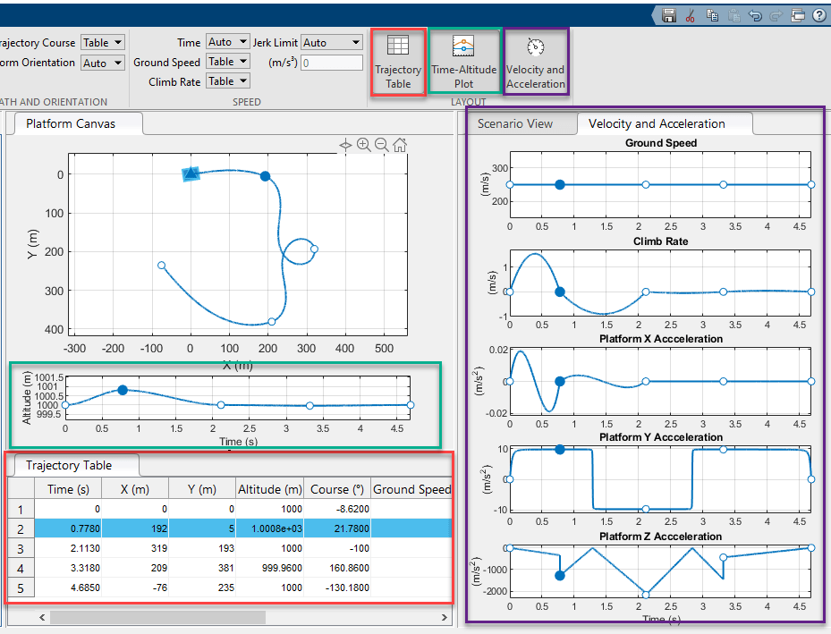
Task: Open Help with the question mark icon
Action: click(x=818, y=15)
